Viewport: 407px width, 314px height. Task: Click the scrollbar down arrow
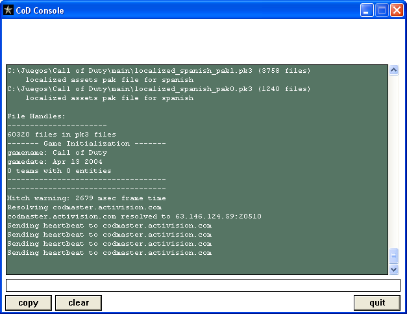coord(394,269)
